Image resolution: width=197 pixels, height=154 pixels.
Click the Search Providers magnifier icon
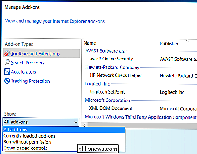click(x=7, y=62)
